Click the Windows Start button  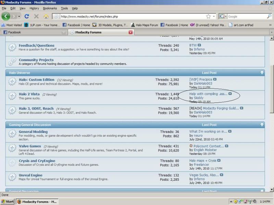pyautogui.click(x=7, y=202)
